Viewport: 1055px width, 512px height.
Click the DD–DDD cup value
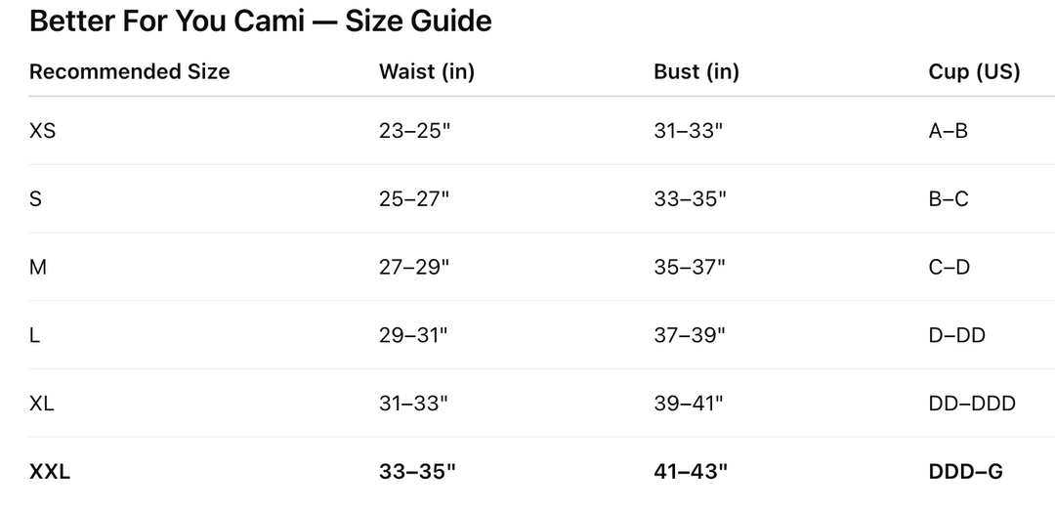[972, 404]
